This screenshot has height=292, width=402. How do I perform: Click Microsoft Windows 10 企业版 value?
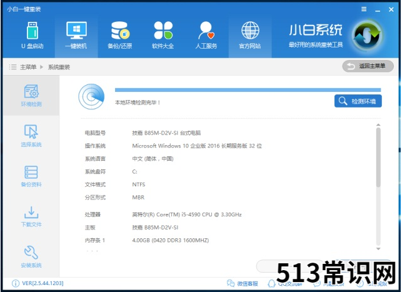(x=197, y=146)
